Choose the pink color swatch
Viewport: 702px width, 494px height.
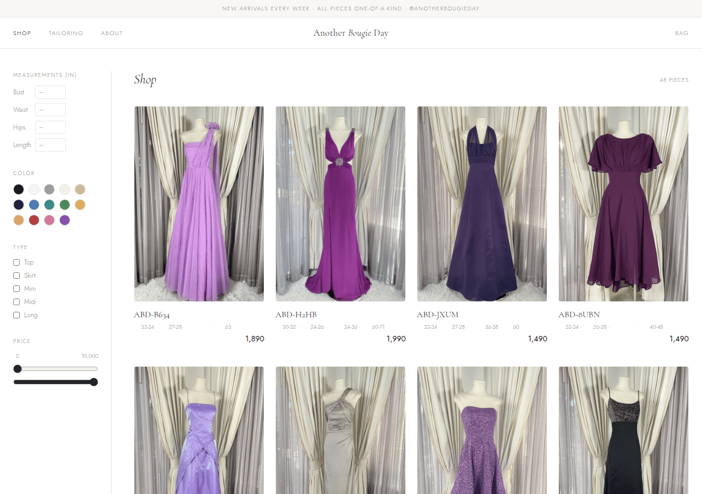(49, 220)
